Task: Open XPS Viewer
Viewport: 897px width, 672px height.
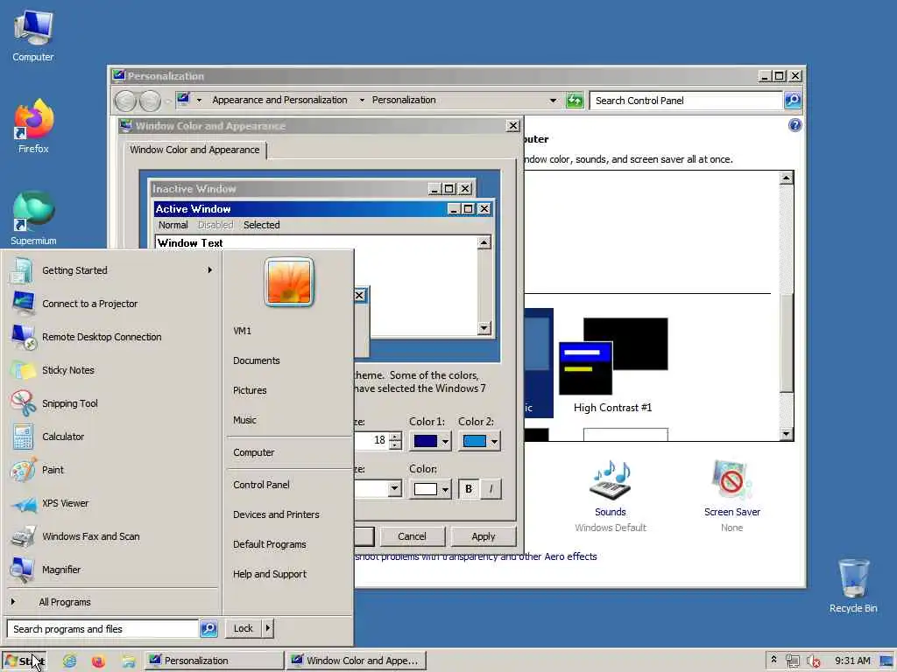Action: tap(49, 503)
